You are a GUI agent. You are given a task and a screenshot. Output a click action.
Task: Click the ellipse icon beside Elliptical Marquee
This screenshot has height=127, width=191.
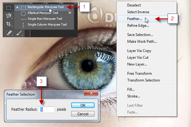point(23,13)
